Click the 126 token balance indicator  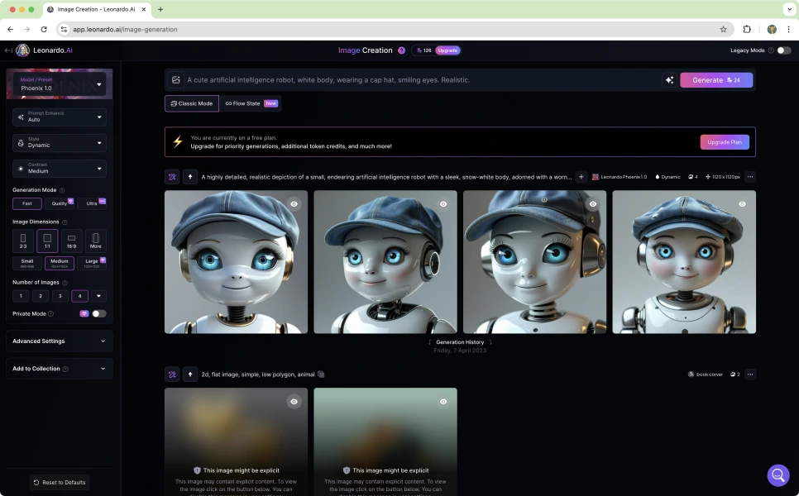pyautogui.click(x=424, y=50)
